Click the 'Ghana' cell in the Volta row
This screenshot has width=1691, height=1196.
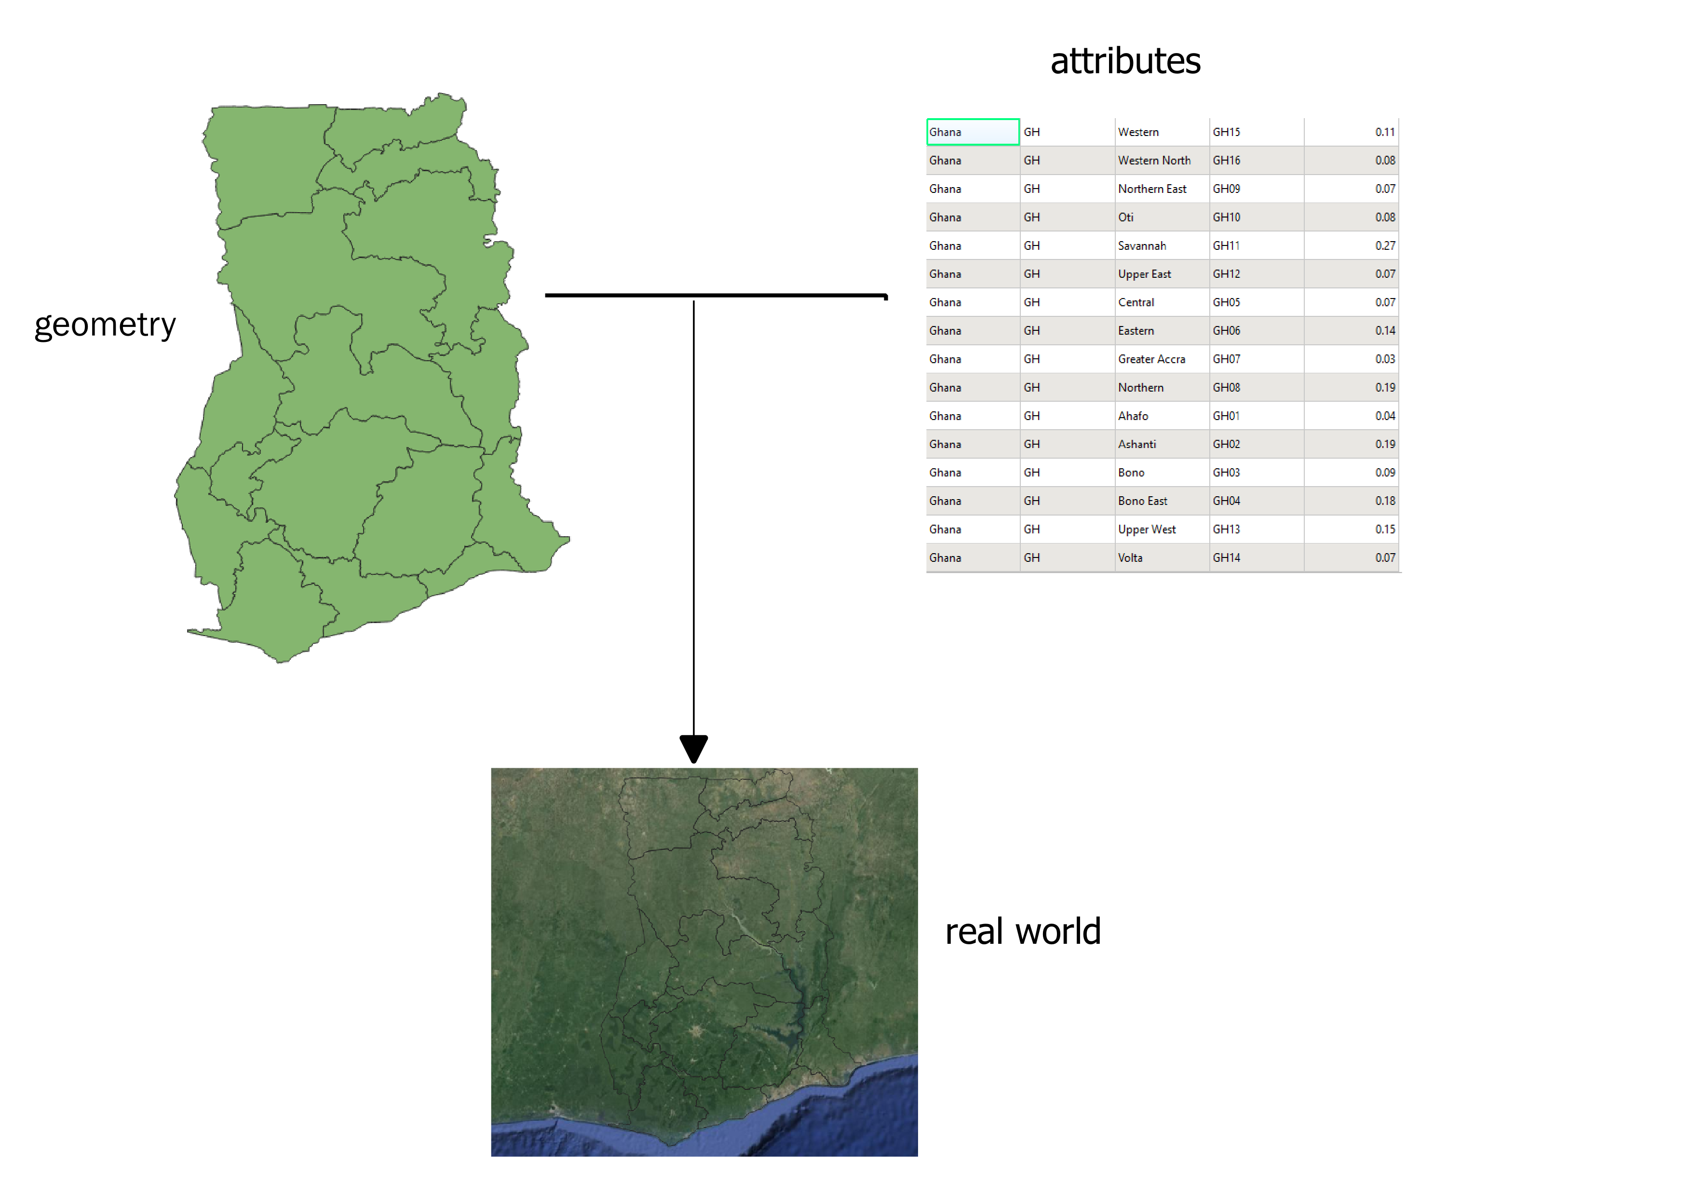coord(973,557)
